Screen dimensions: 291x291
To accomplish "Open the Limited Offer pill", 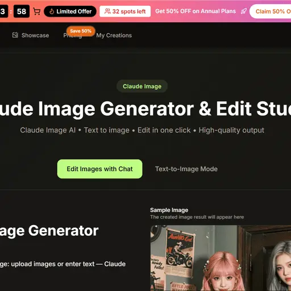I will (70, 11).
